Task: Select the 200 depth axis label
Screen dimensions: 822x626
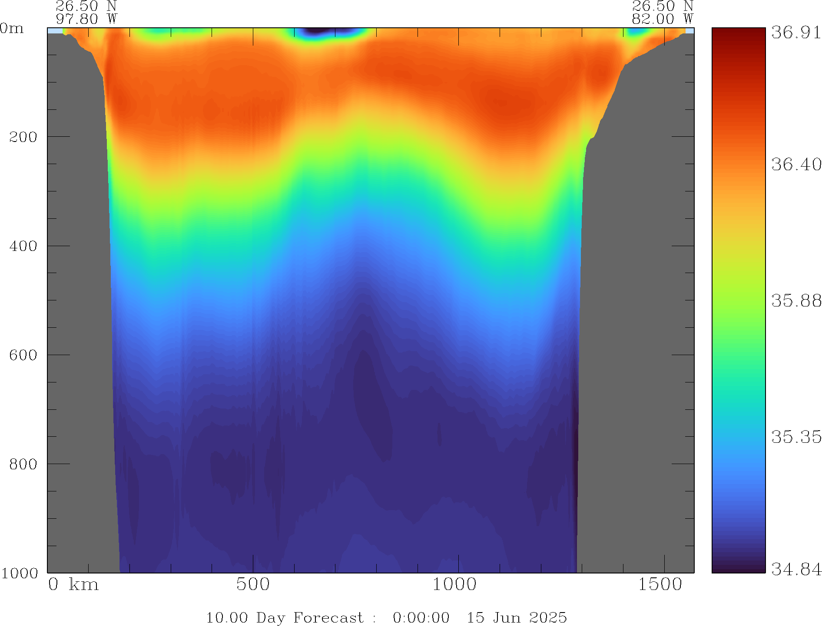Action: point(23,137)
